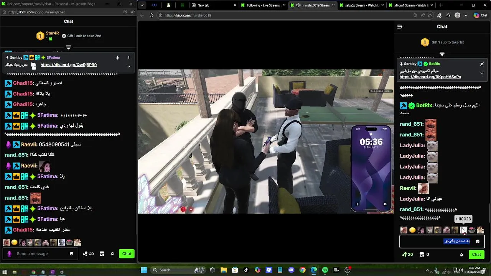Click Raevii username with 0548090541 message

pos(29,145)
